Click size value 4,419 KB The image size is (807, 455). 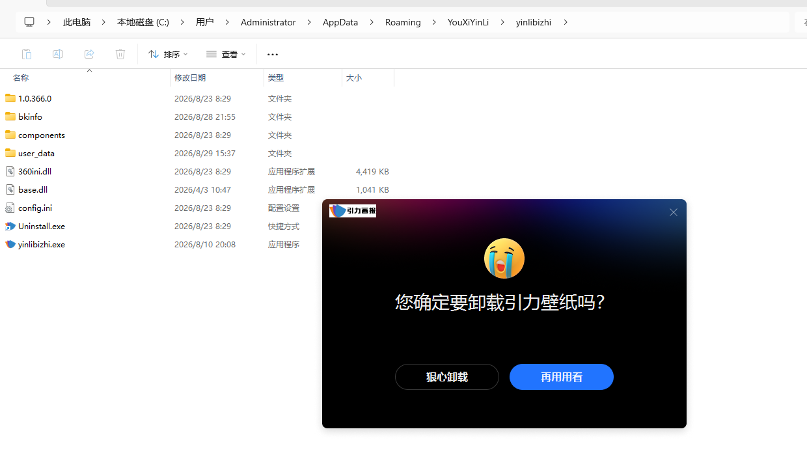(x=372, y=171)
